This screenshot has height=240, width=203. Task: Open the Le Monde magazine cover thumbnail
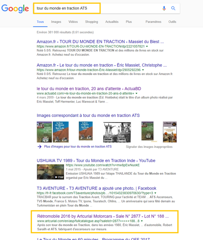pyautogui.click(x=170, y=132)
